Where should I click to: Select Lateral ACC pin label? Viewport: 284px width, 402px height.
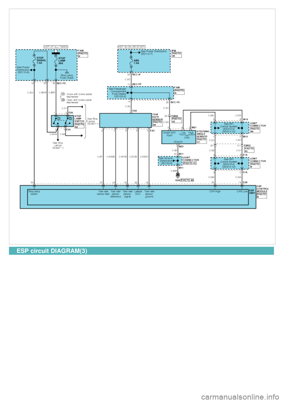tap(138, 193)
